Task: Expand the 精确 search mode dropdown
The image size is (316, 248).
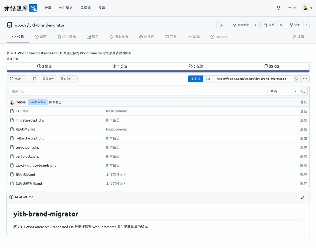Action: 283,91
